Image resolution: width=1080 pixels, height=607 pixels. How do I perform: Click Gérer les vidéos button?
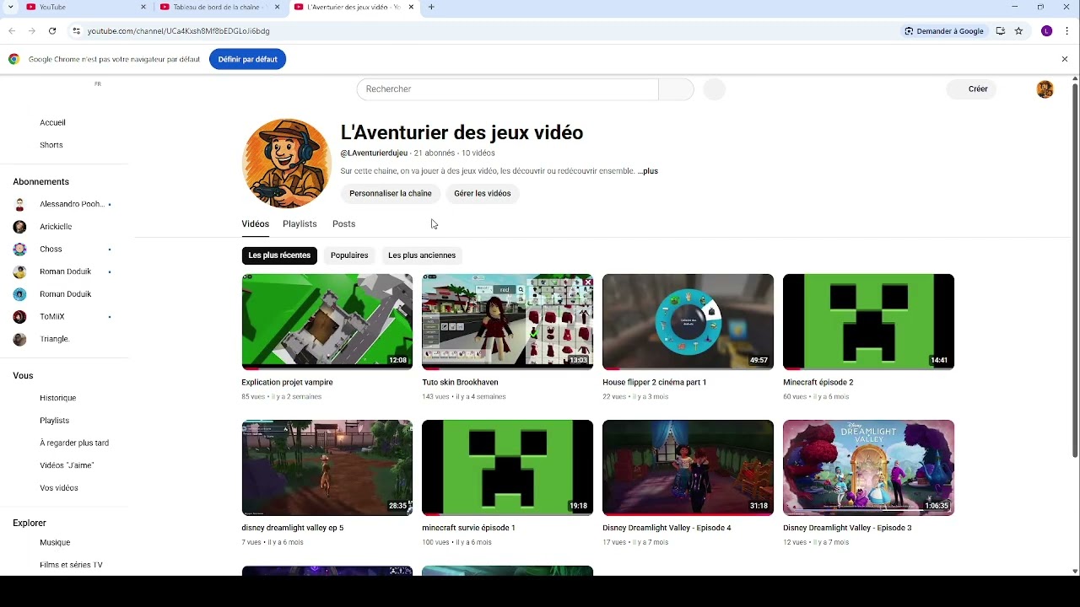pyautogui.click(x=483, y=194)
